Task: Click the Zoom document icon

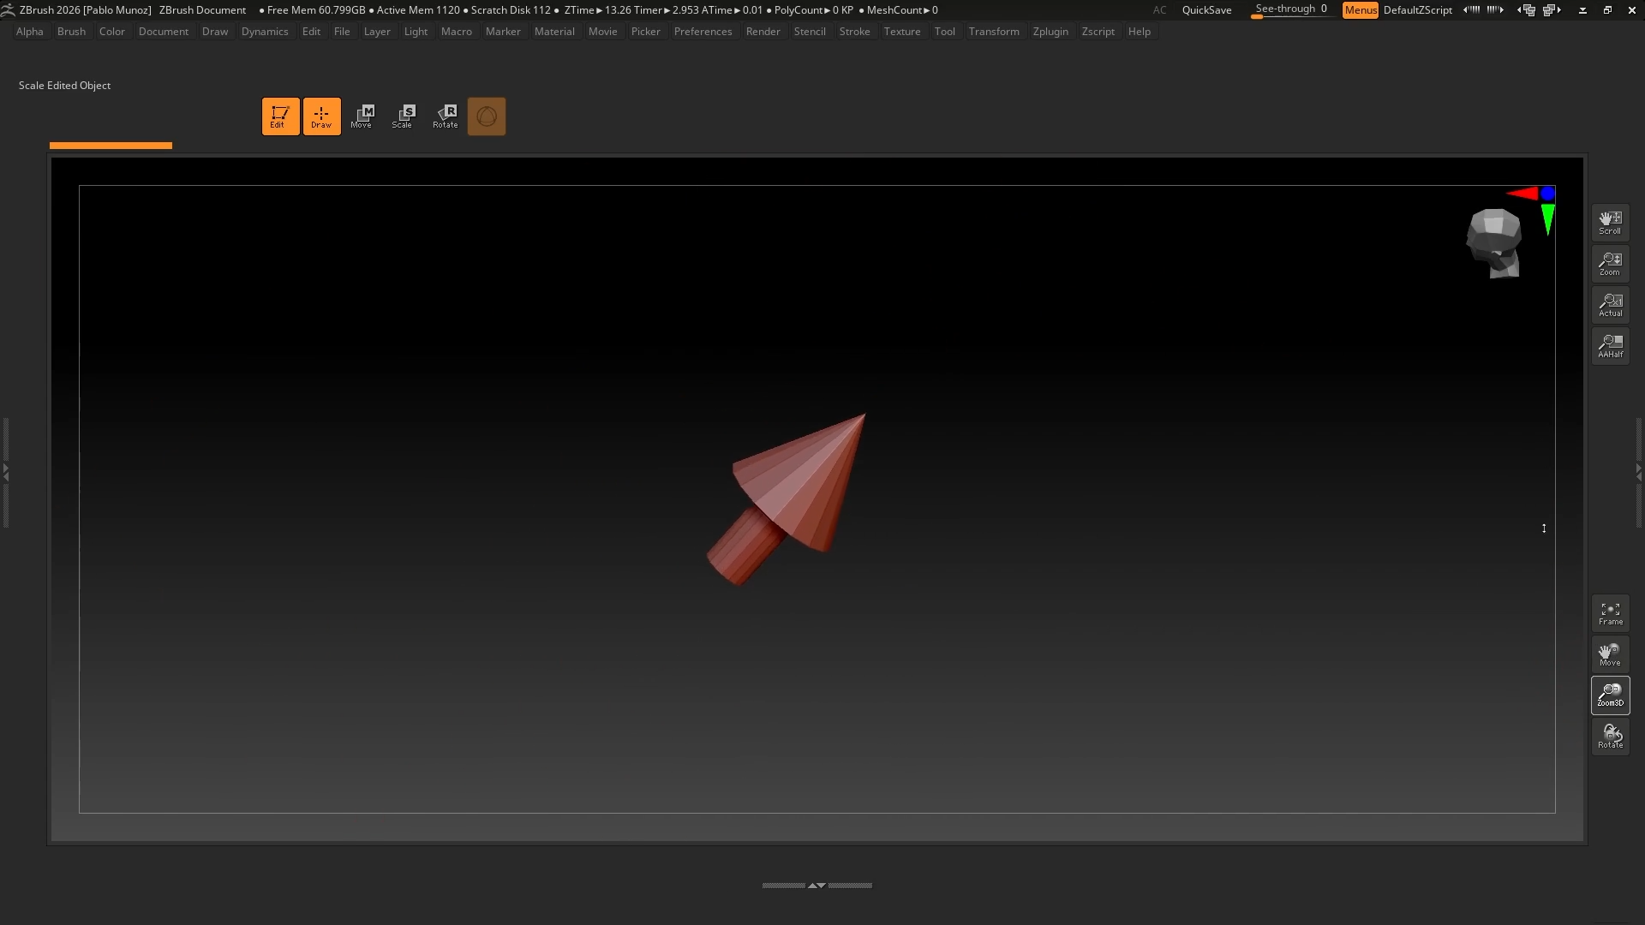Action: click(1610, 264)
